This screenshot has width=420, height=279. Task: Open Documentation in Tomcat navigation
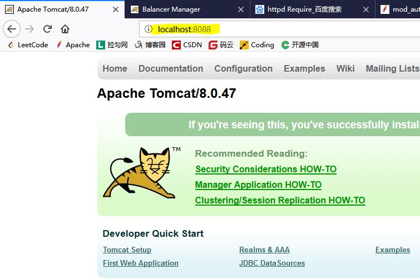pos(171,68)
